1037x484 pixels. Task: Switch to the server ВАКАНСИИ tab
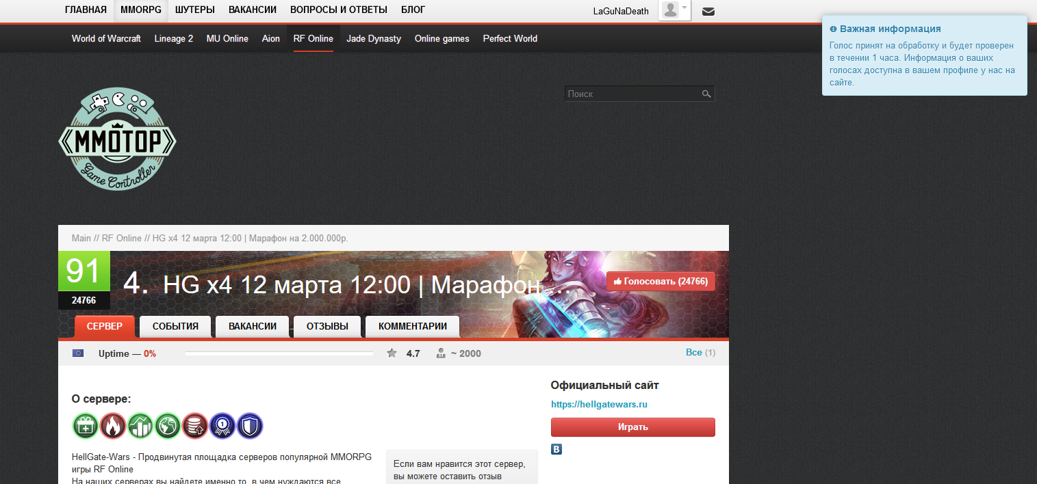pyautogui.click(x=253, y=327)
